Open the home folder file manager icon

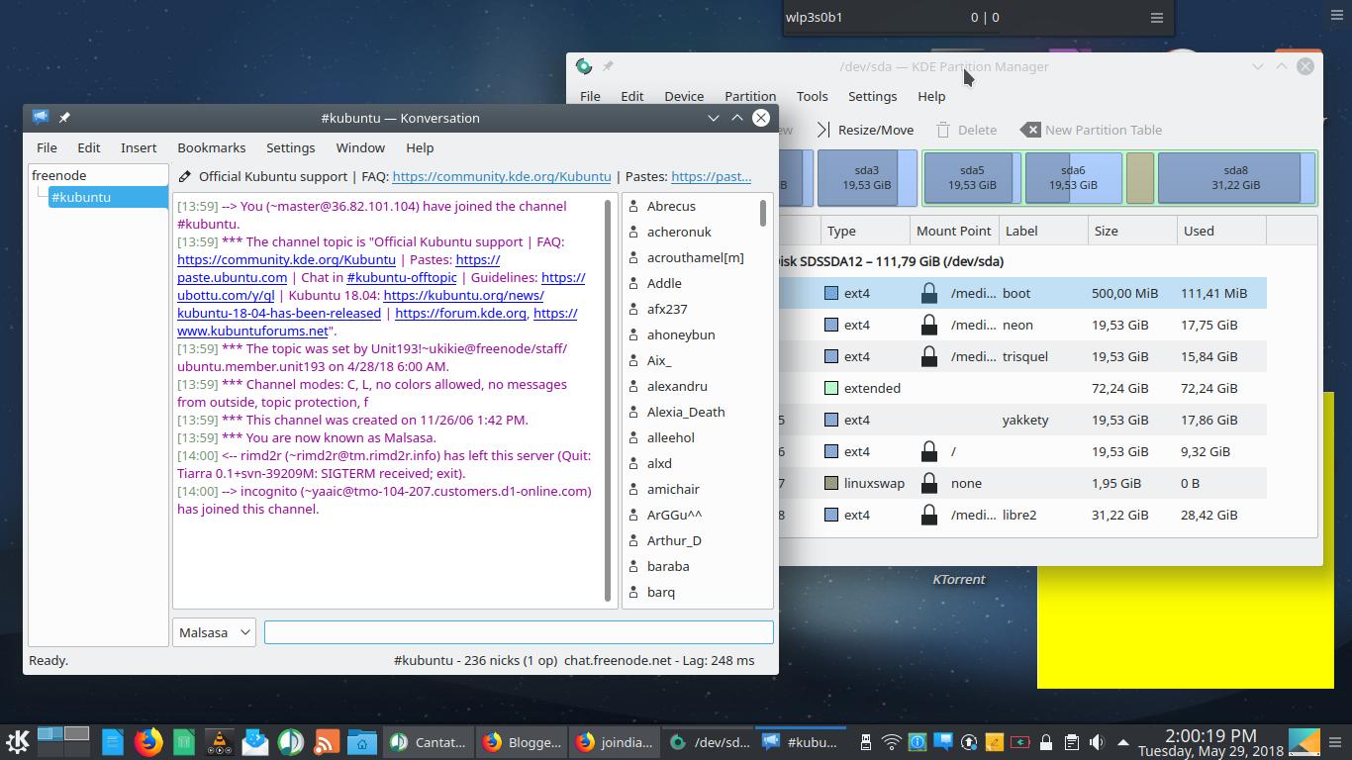(x=362, y=741)
